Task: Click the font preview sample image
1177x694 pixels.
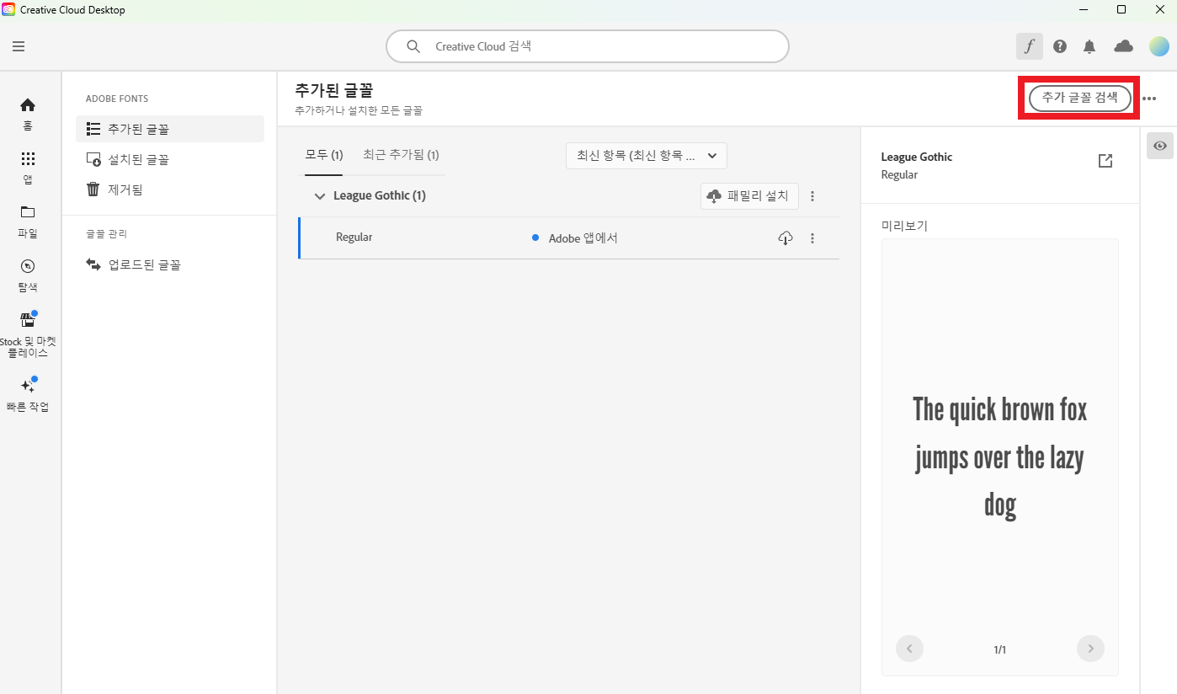Action: click(x=1000, y=457)
